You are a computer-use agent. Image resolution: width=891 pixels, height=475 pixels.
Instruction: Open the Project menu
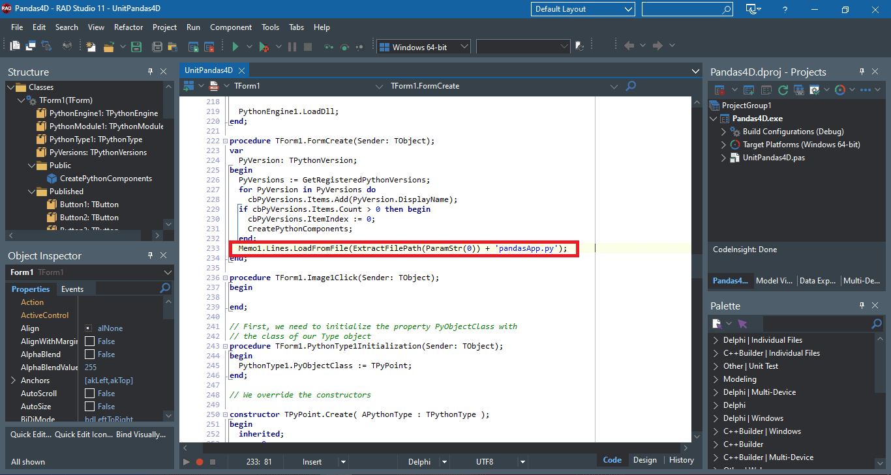(164, 27)
